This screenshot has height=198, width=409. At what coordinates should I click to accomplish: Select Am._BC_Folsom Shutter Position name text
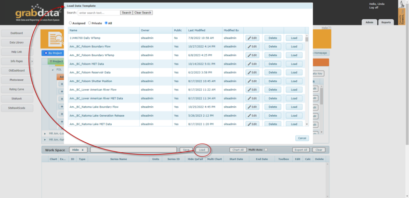point(91,81)
